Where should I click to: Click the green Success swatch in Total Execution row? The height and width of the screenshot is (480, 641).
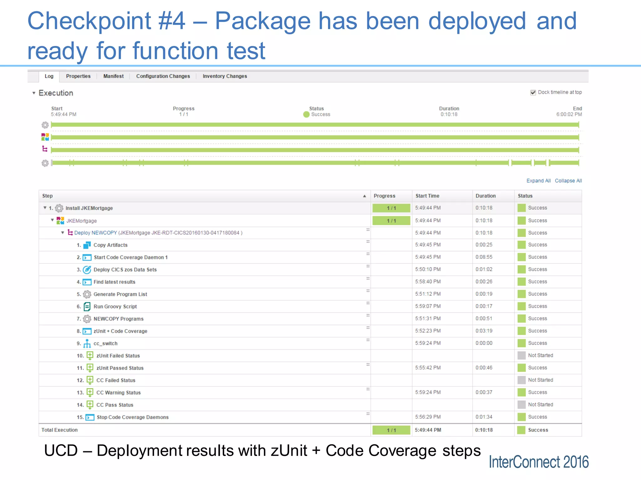coord(521,430)
